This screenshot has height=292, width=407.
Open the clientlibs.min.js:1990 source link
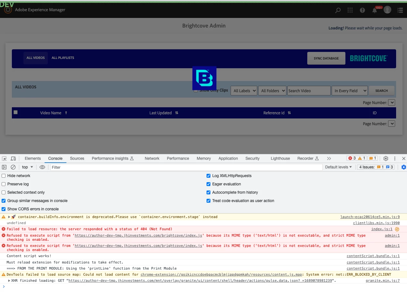click(x=376, y=223)
